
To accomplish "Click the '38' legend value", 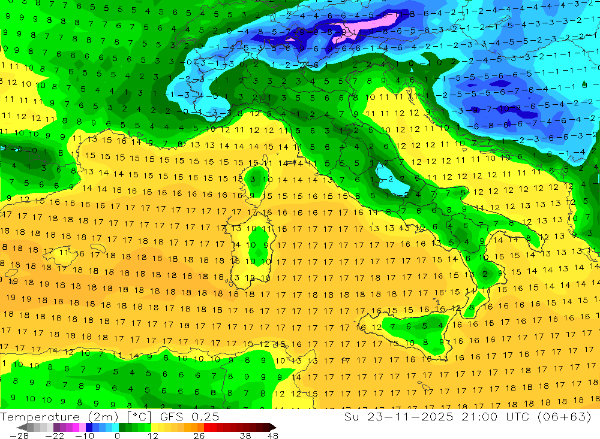I will coord(245,436).
